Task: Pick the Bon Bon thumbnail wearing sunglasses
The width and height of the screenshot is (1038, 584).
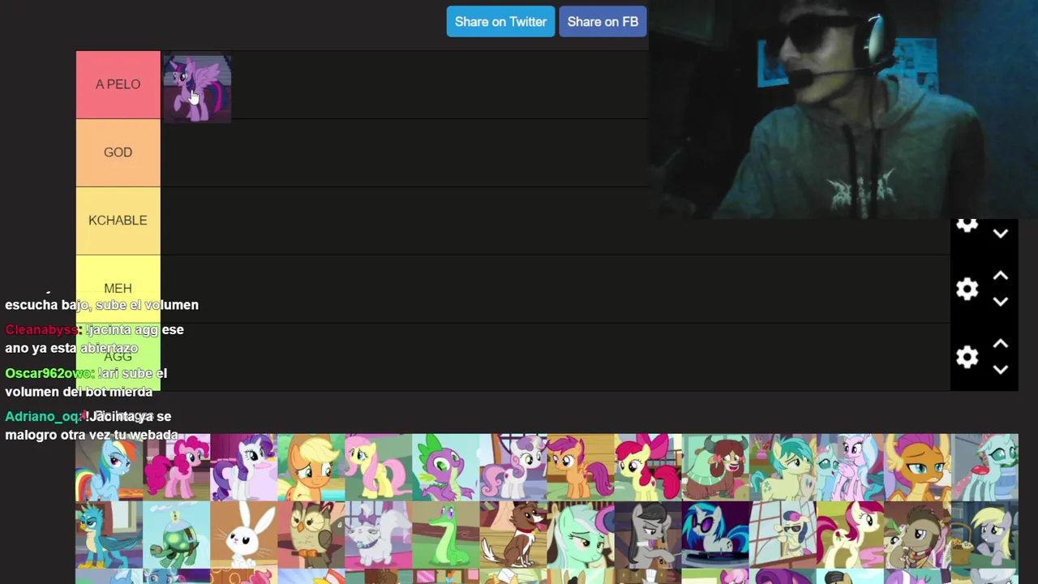Action: (x=782, y=535)
